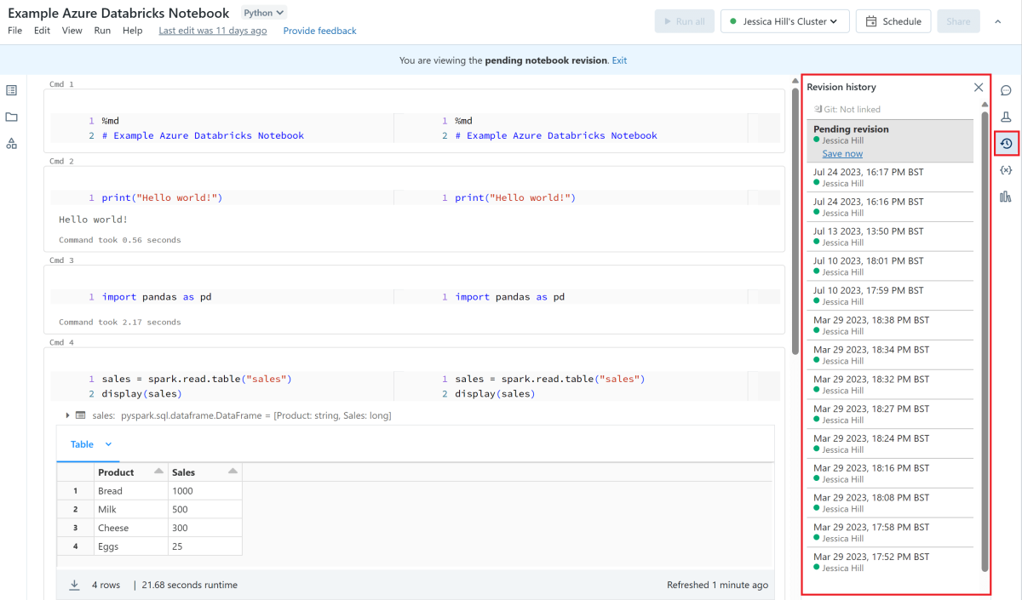Click the Run all button
This screenshot has height=600, width=1022.
[x=685, y=21]
